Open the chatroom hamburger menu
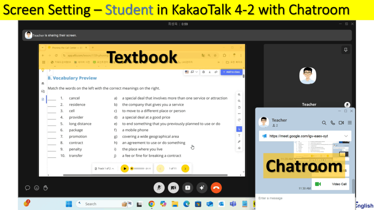Screen dimensions: 374x210 [x=350, y=123]
